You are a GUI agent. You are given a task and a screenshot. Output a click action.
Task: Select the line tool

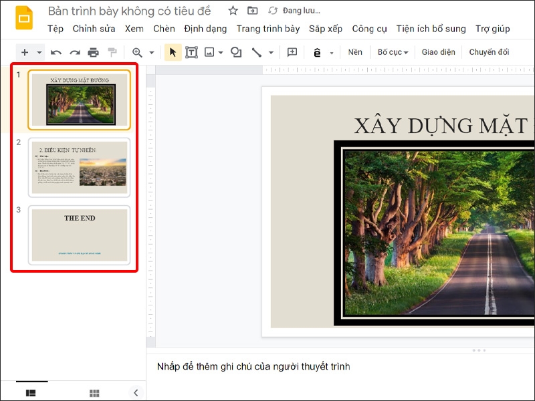coord(257,52)
